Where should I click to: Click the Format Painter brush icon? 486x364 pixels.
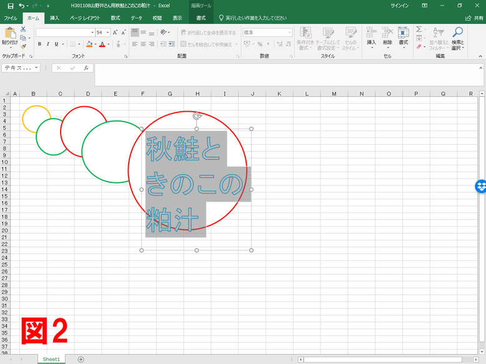point(23,46)
